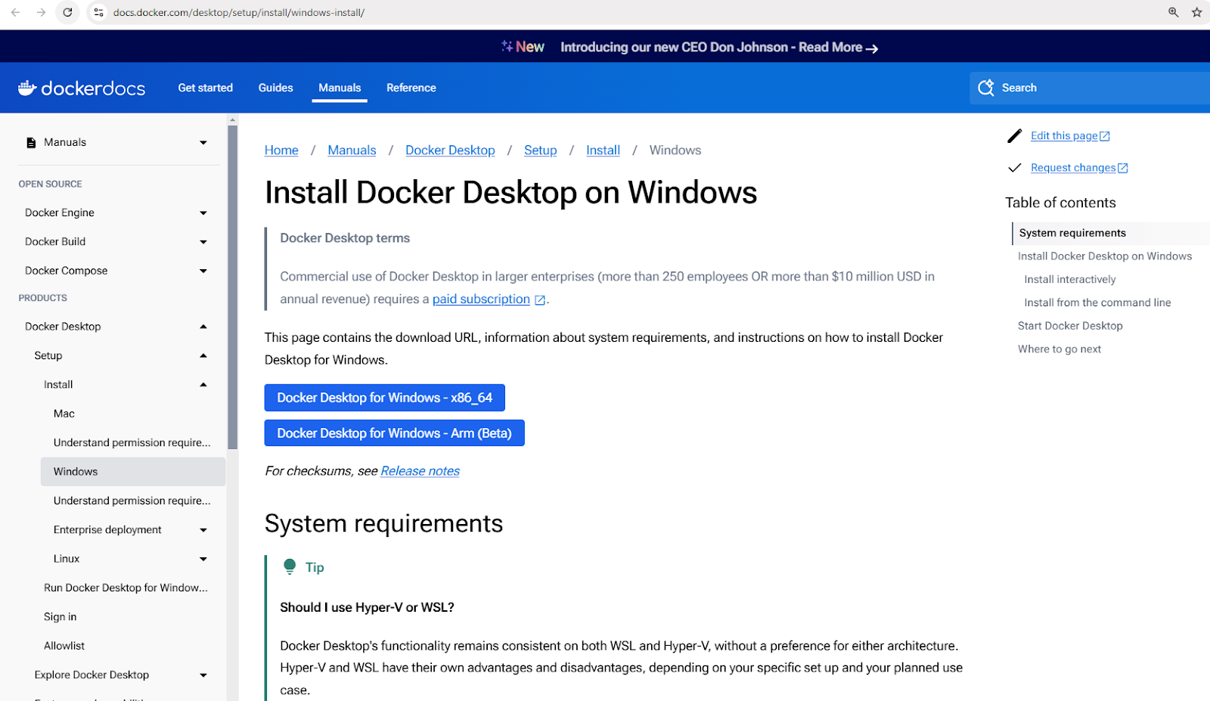
Task: Click the Install breadcrumb link
Action: click(603, 150)
